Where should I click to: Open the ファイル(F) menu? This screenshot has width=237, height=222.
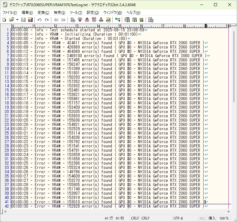tap(10, 13)
